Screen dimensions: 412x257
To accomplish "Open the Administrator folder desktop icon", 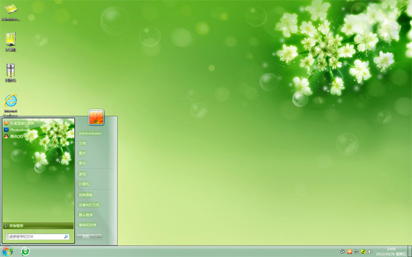I will pos(10,12).
